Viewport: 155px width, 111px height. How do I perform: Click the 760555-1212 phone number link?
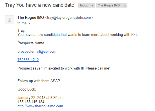click(x=28, y=60)
